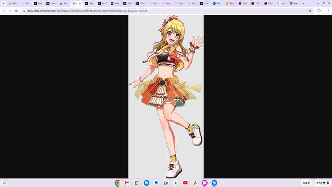This screenshot has height=187, width=332.
Task: Open the Files app from shelf
Action: (x=147, y=183)
